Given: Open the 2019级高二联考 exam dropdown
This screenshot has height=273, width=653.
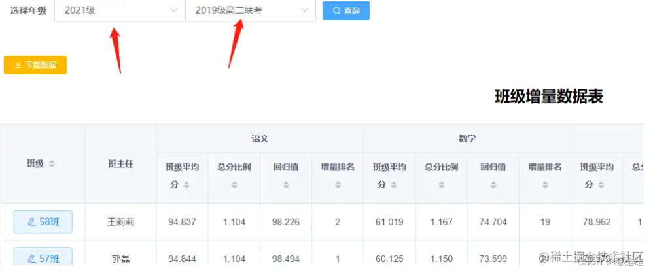Looking at the screenshot, I should pyautogui.click(x=251, y=11).
